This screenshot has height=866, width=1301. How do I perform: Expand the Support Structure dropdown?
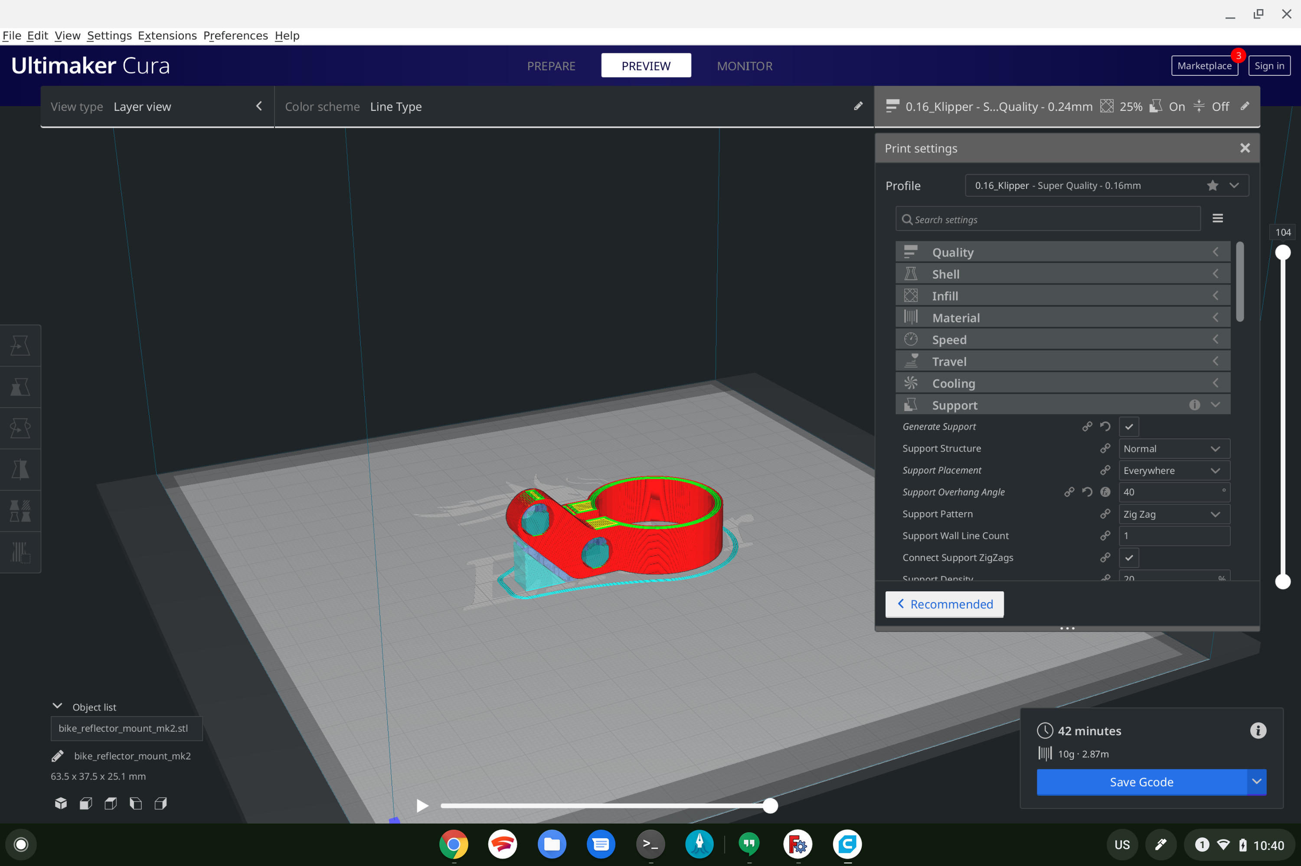(x=1174, y=448)
